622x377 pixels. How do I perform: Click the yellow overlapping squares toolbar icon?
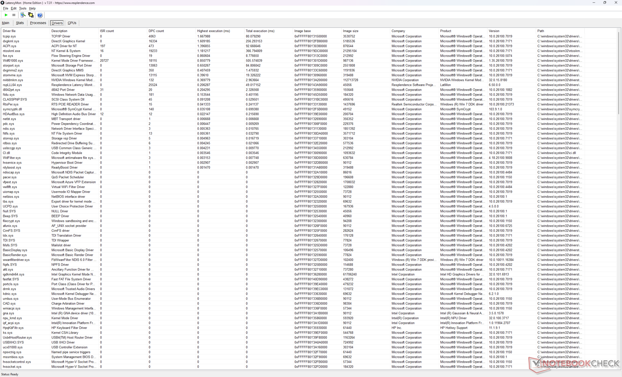(x=31, y=15)
